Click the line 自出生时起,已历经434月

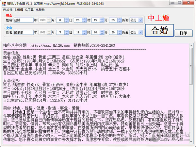click(45, 100)
